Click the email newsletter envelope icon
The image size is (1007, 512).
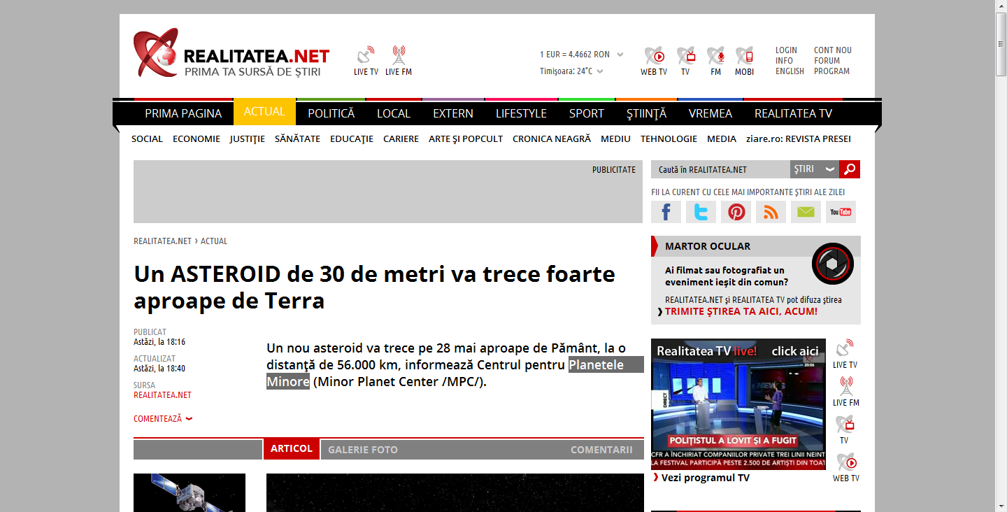click(x=806, y=212)
